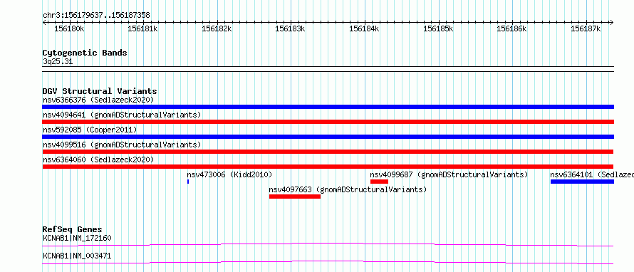Click the nsv6364101 variant label
The height and width of the screenshot is (272, 634).
[592, 174]
